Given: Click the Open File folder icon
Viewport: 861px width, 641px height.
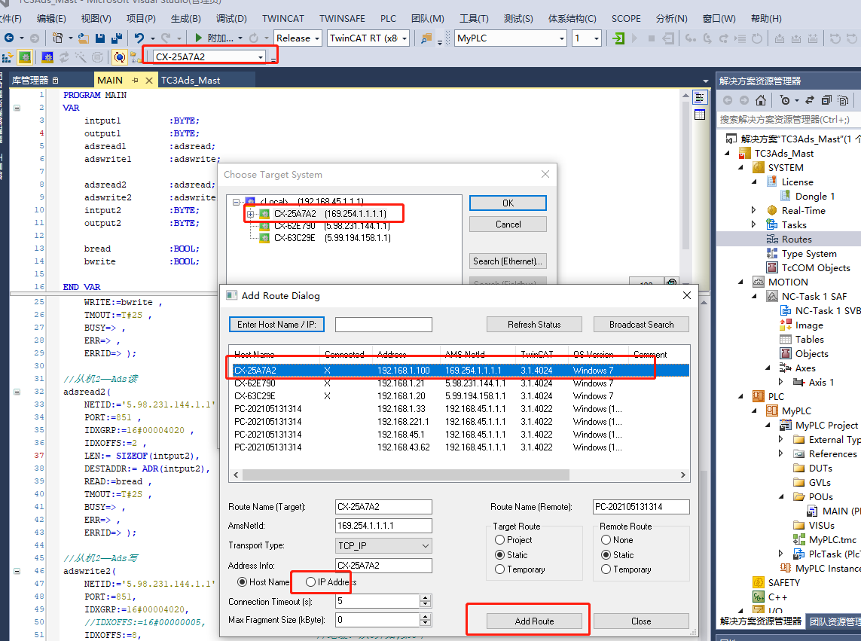Looking at the screenshot, I should tap(84, 38).
